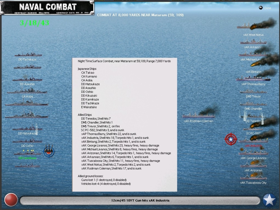
Task: Click the Done button
Action: pos(268,8)
